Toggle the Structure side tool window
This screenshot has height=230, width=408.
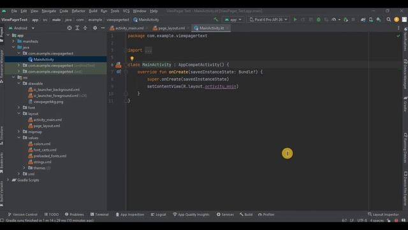tap(2, 136)
